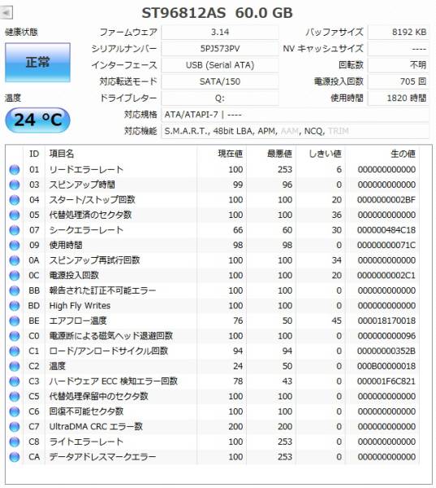
Task: Click the status orb for C8 ライトエラーレート
Action: tap(15, 442)
